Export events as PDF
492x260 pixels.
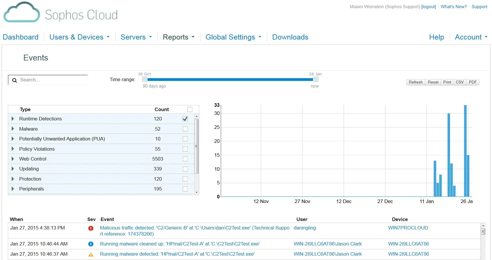[x=473, y=82]
